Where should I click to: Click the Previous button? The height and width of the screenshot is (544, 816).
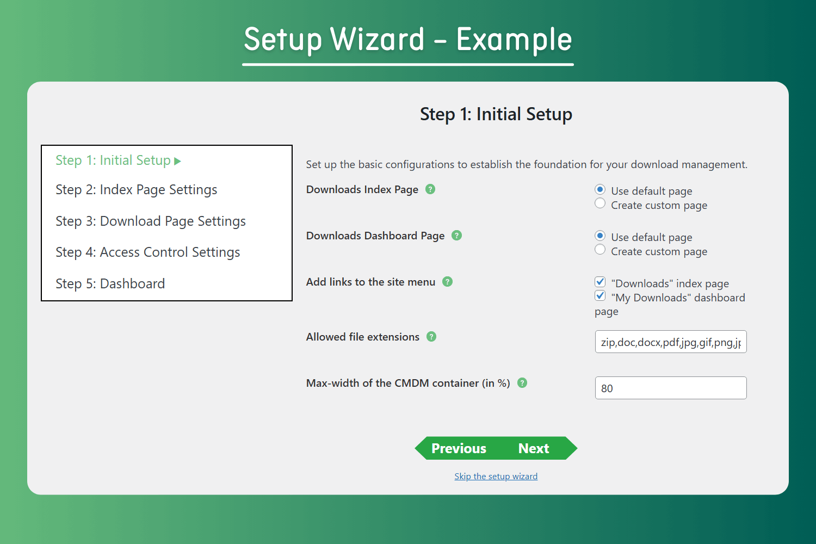pos(459,448)
